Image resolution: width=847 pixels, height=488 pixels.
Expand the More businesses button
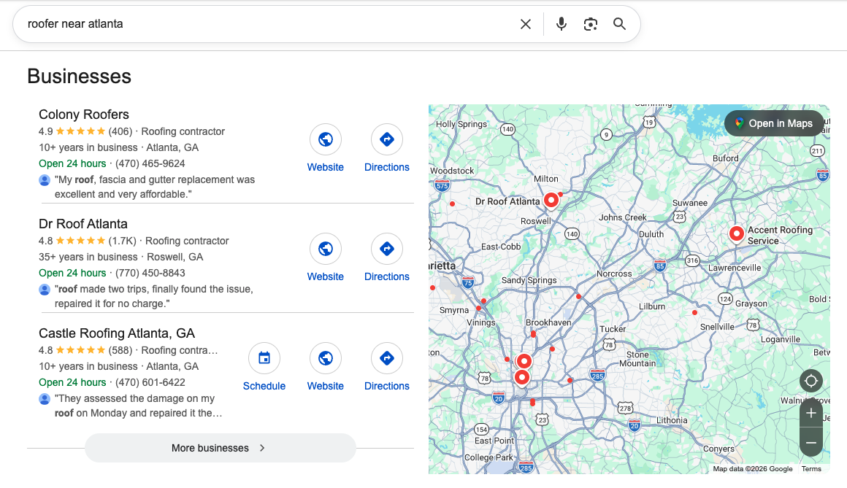pyautogui.click(x=221, y=448)
